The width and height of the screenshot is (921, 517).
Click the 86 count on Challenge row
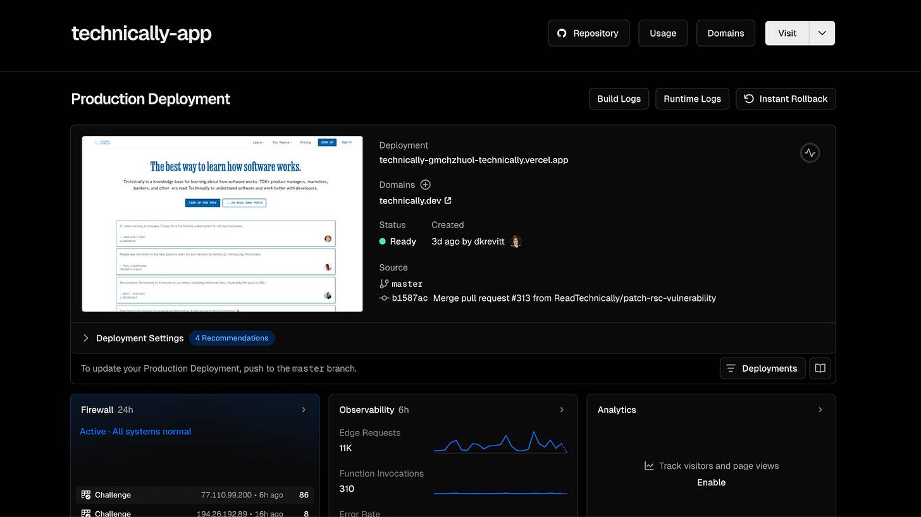304,495
